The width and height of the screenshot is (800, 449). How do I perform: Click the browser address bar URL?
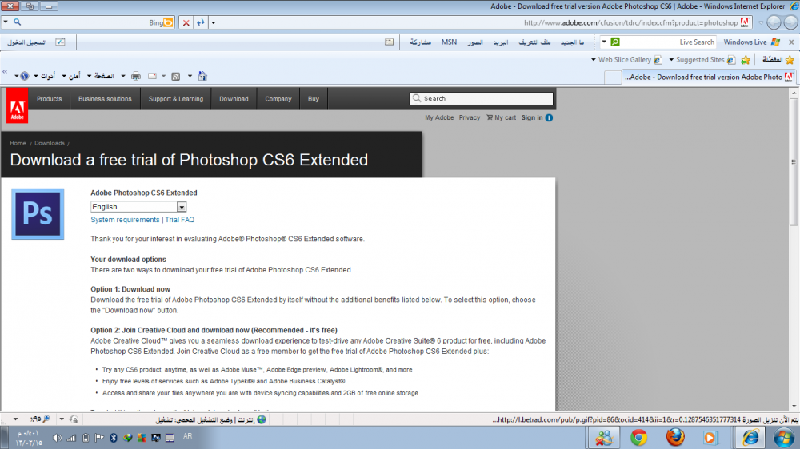(630, 22)
